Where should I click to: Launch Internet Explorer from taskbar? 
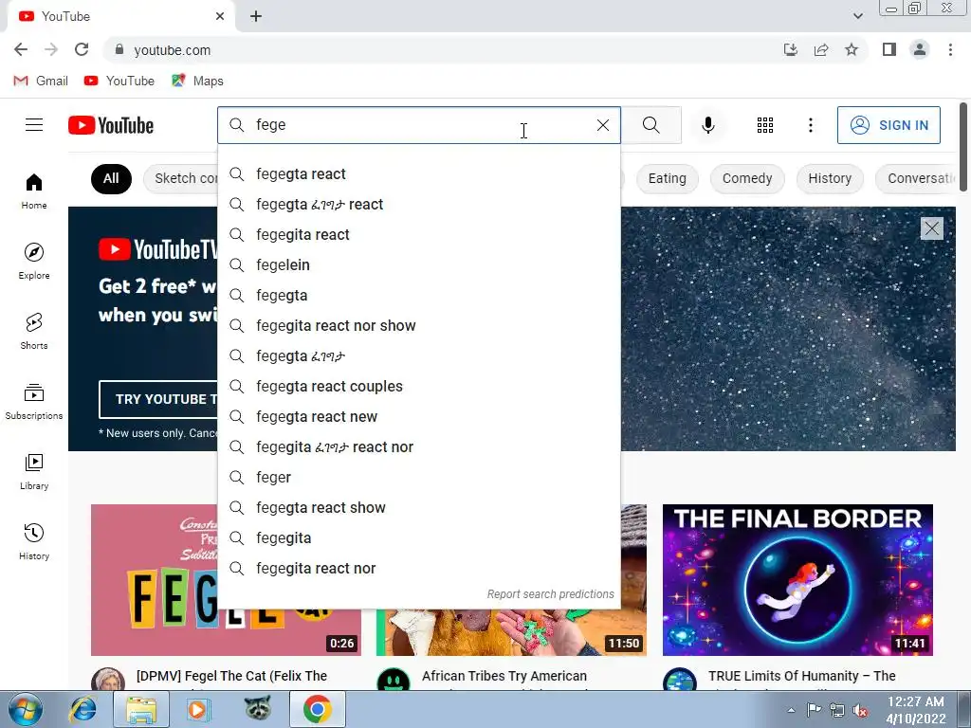(x=83, y=709)
